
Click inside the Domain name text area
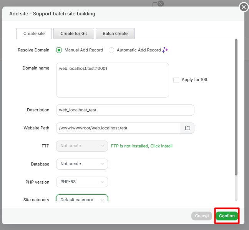coord(112,80)
